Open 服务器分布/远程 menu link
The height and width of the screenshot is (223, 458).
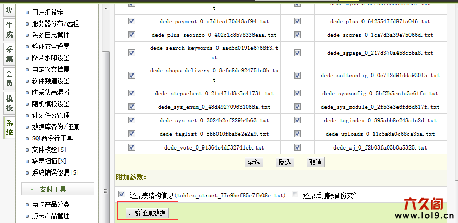point(55,23)
